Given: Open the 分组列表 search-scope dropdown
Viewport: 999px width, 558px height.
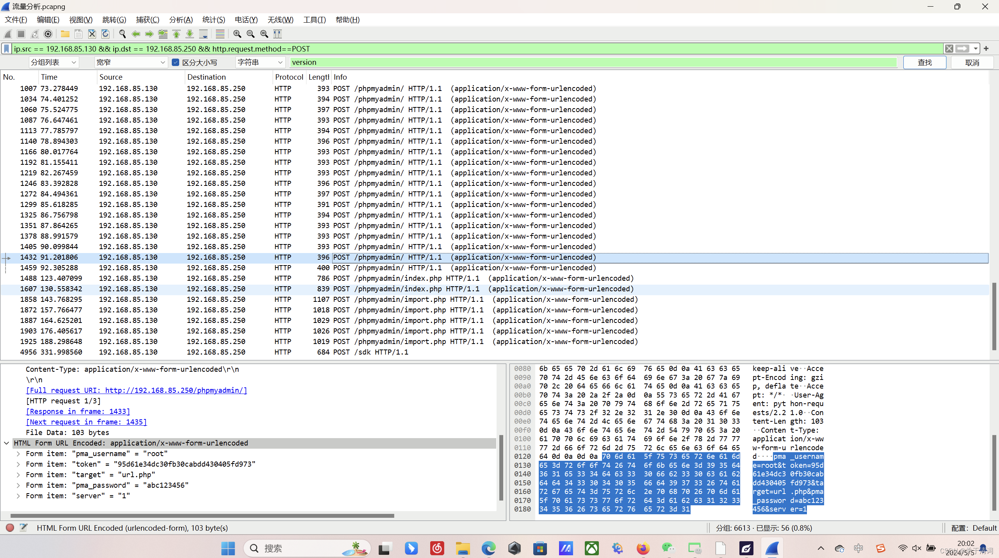Looking at the screenshot, I should 53,62.
